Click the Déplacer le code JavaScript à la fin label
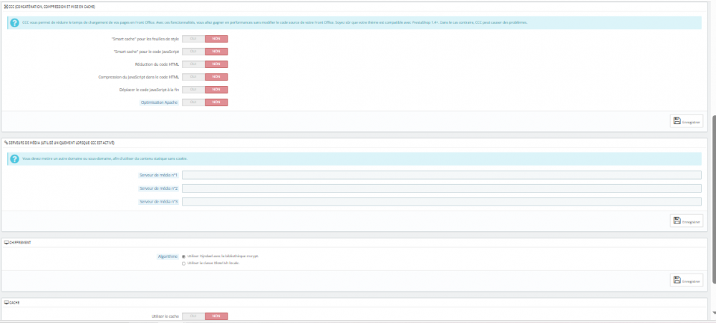The image size is (716, 323). (x=149, y=90)
